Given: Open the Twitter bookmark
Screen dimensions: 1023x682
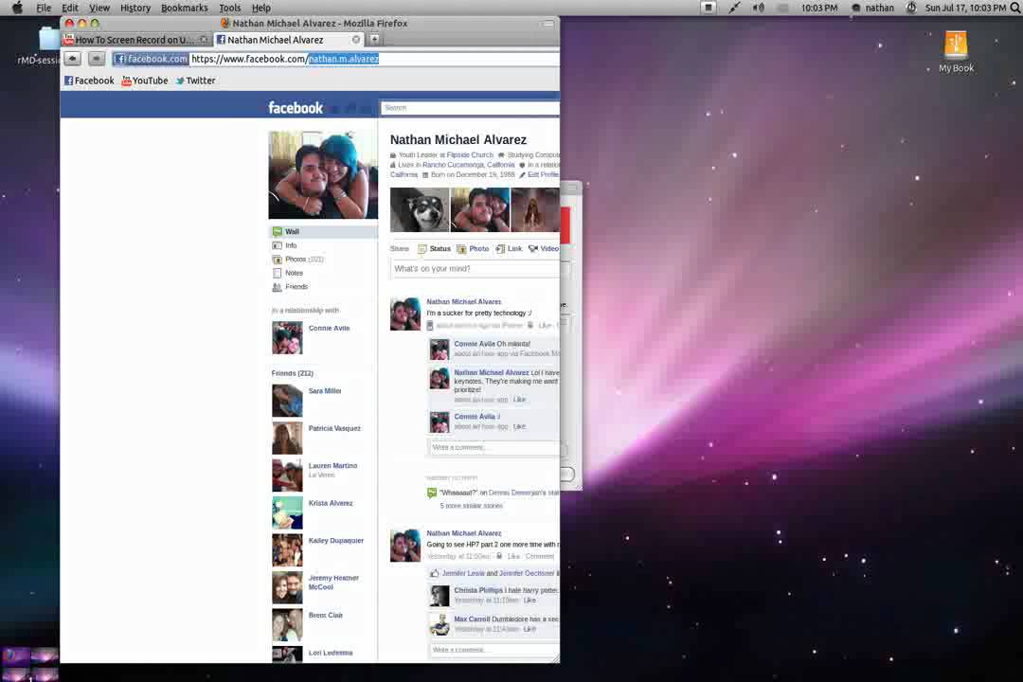Looking at the screenshot, I should (x=195, y=81).
